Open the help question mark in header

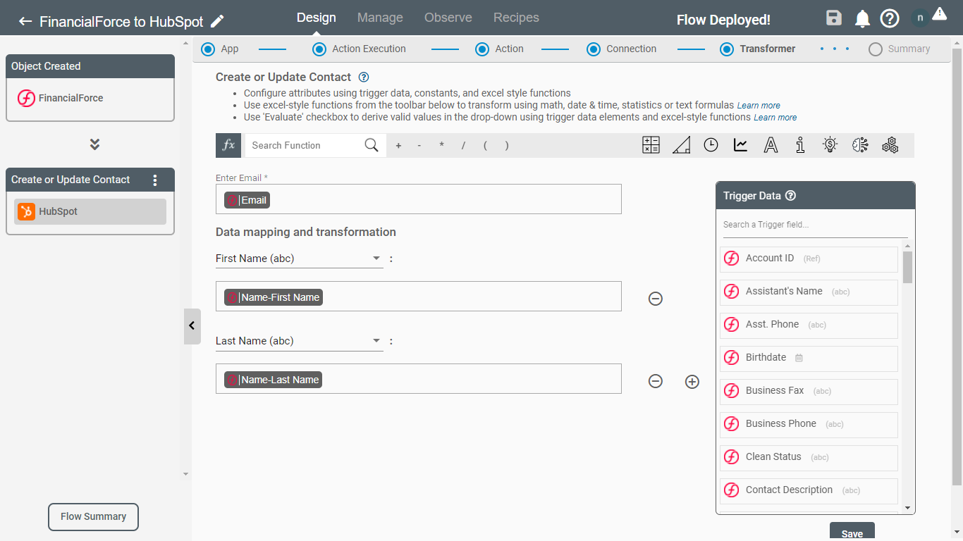point(890,18)
